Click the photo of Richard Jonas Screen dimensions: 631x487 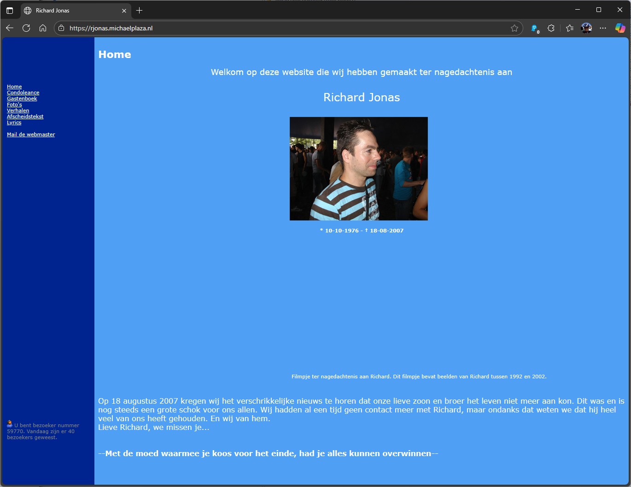point(358,168)
